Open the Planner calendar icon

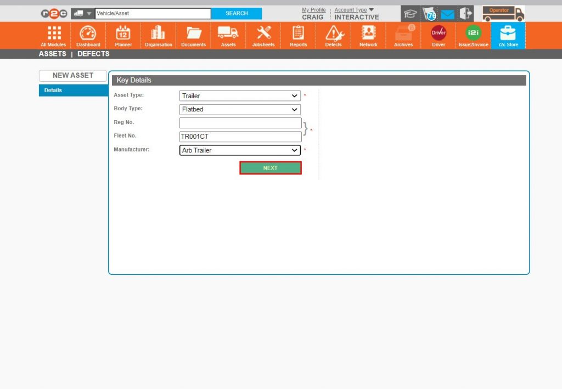pyautogui.click(x=123, y=35)
